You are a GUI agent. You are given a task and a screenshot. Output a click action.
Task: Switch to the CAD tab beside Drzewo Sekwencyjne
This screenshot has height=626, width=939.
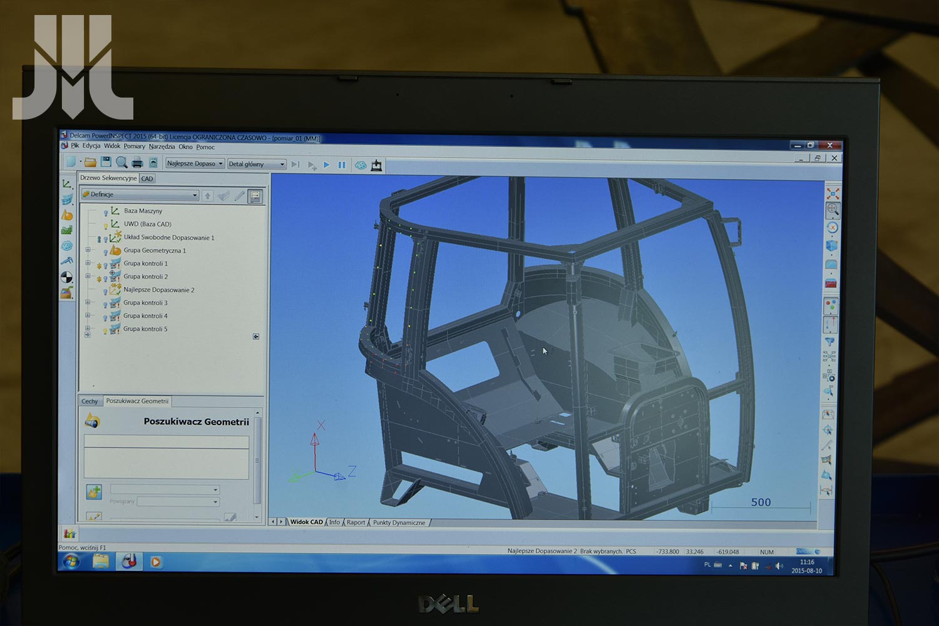[147, 179]
